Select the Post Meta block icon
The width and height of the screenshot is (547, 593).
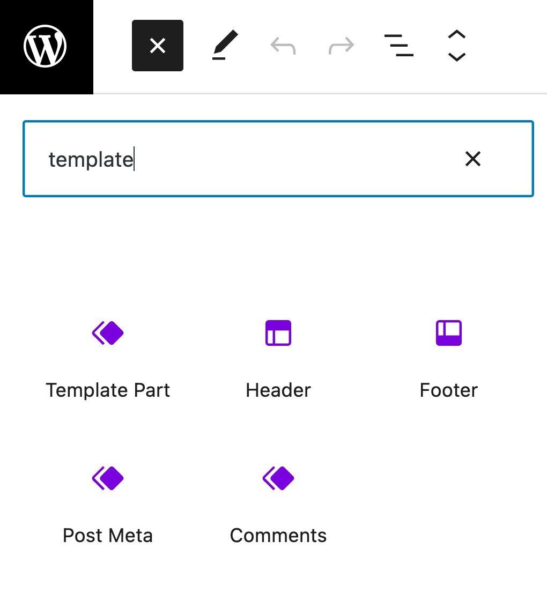[x=107, y=478]
